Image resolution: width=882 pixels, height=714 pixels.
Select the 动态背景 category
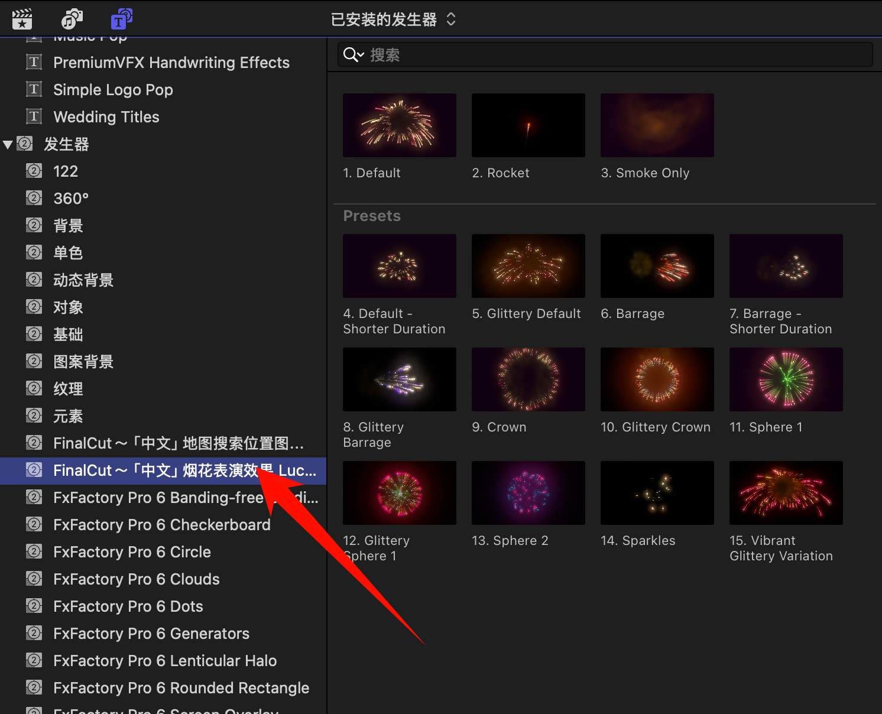83,280
